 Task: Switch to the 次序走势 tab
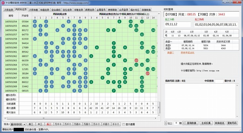click(x=9, y=10)
